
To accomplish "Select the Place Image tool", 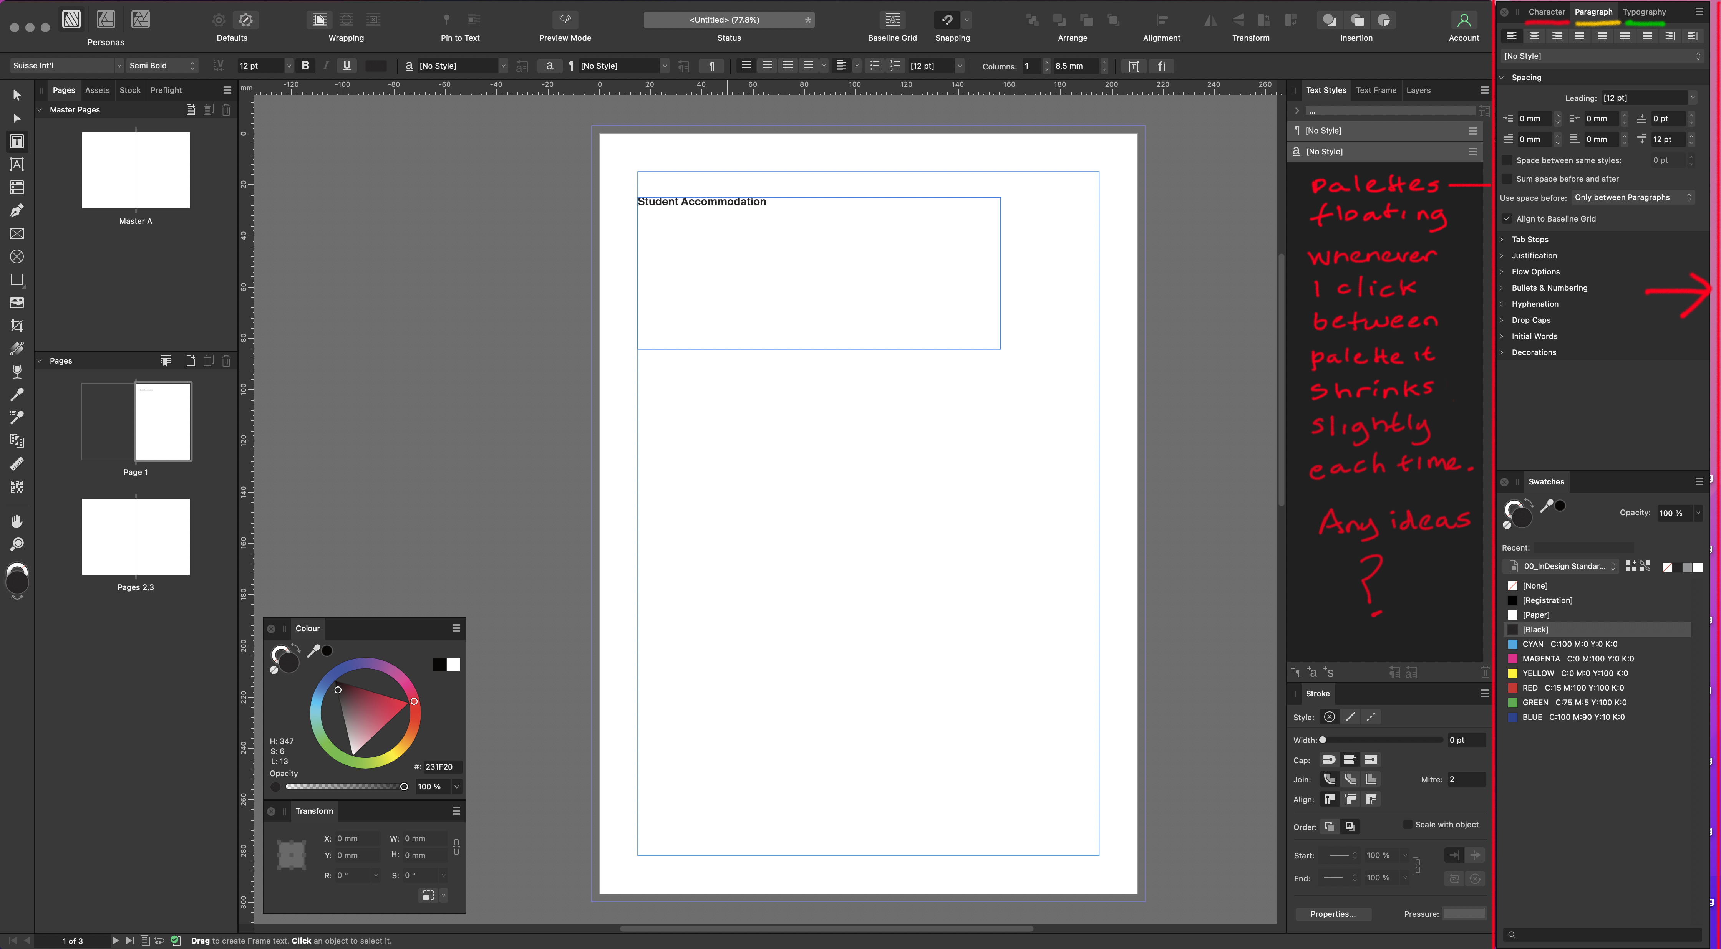I will point(17,303).
